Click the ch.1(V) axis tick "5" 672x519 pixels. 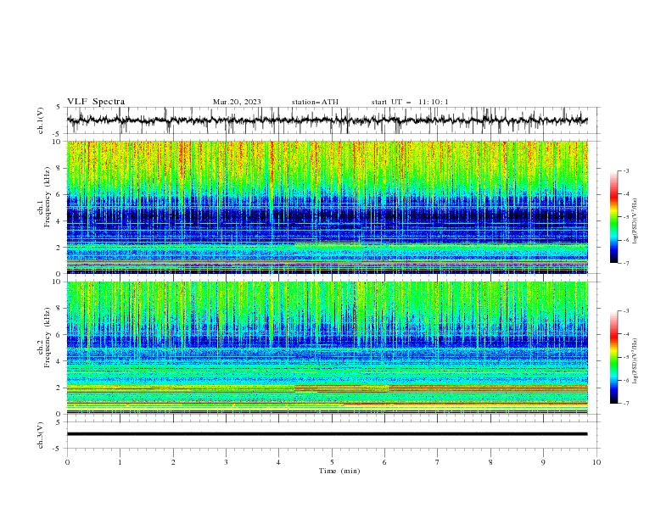(59, 108)
